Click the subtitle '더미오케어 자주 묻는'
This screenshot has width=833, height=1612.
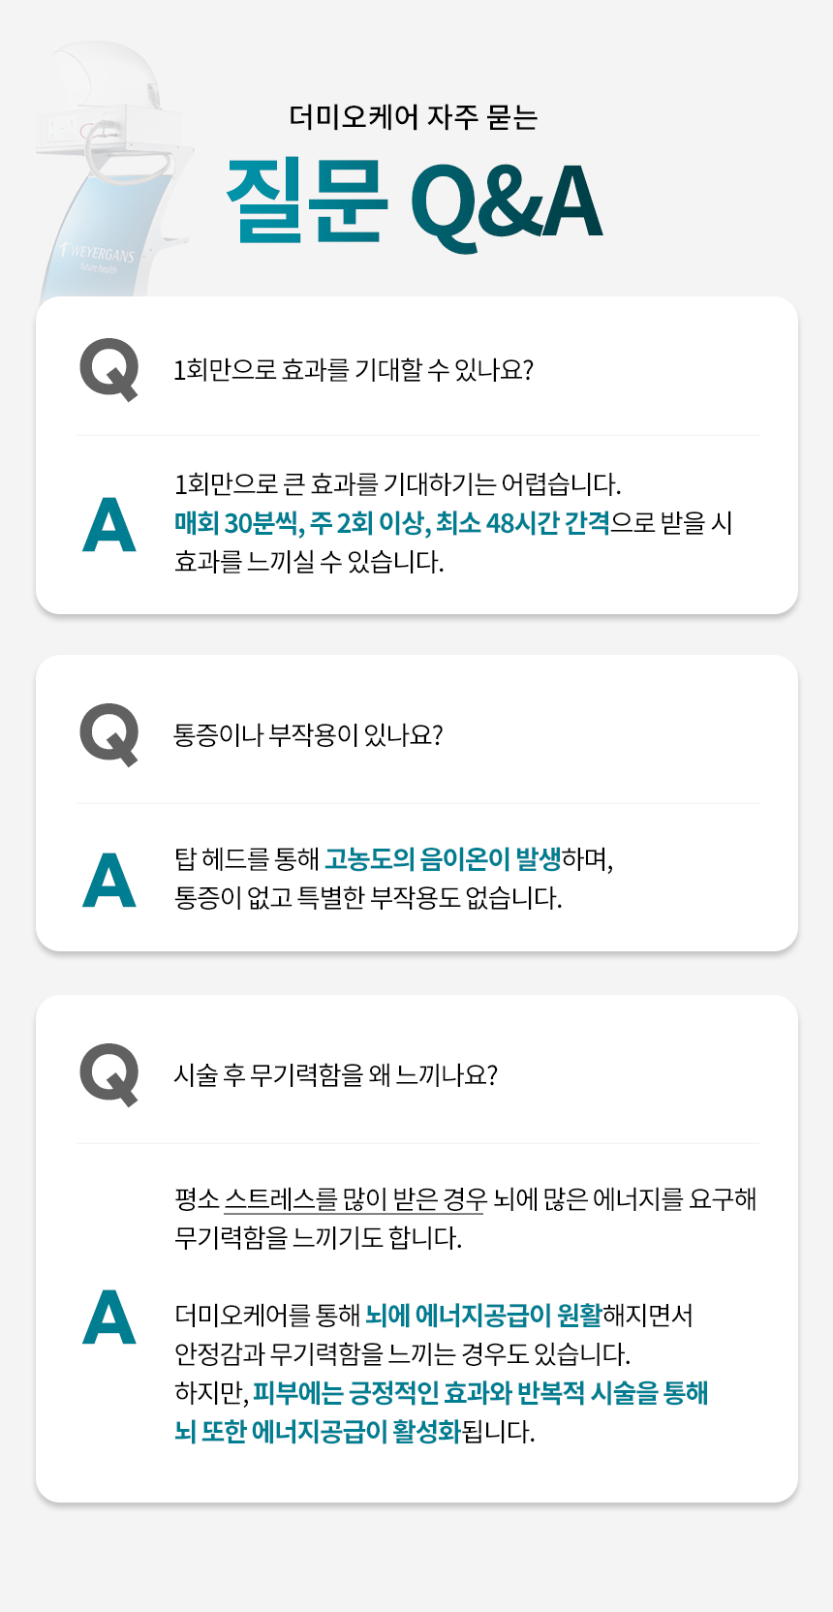(x=414, y=117)
